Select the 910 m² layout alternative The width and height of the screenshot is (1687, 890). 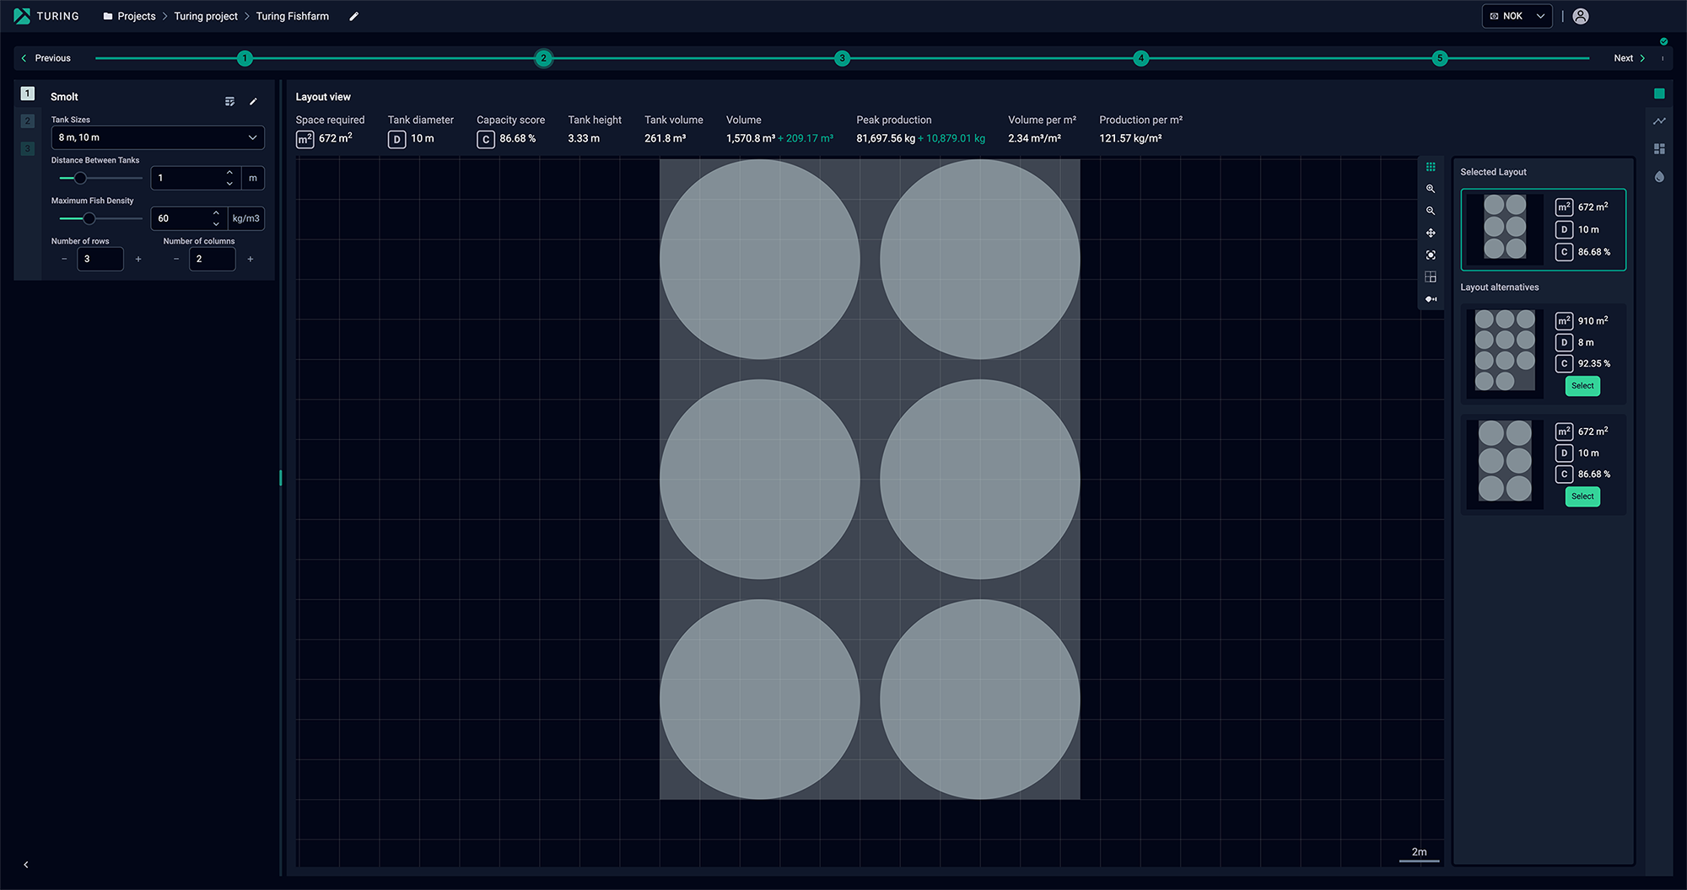[1582, 386]
